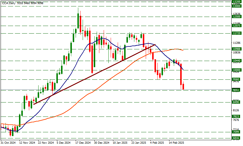Click the 22 Nov 2024 date label
The height and width of the screenshot is (146, 243).
[46, 142]
